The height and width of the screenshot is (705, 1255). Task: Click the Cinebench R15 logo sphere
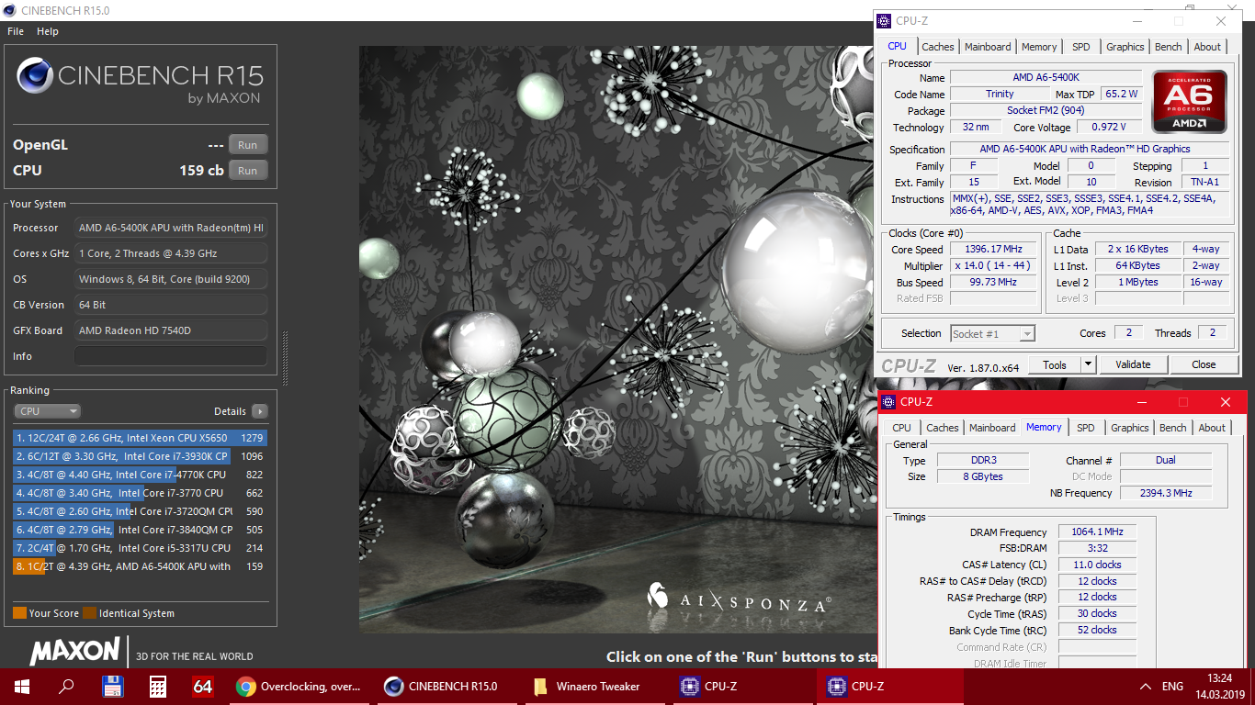[x=34, y=75]
